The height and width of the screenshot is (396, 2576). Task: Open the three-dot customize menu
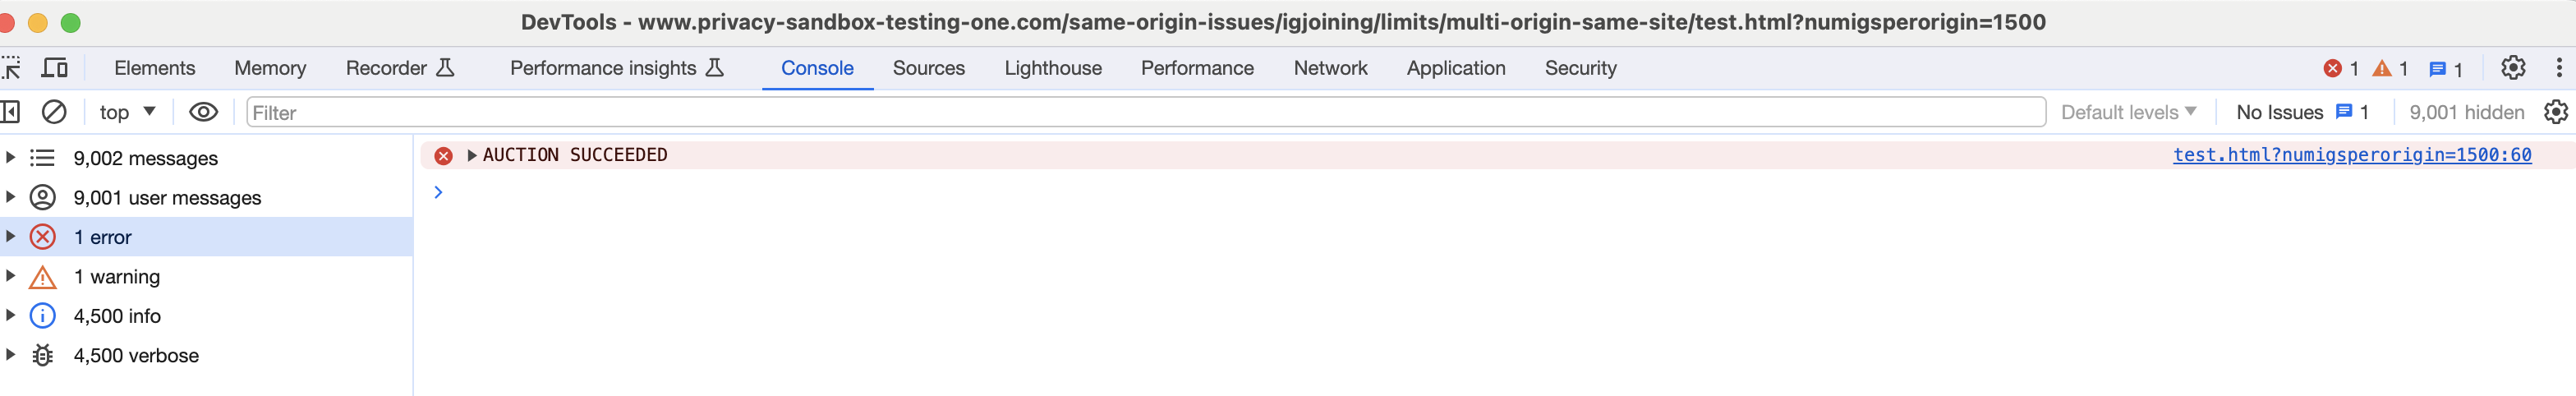2558,68
